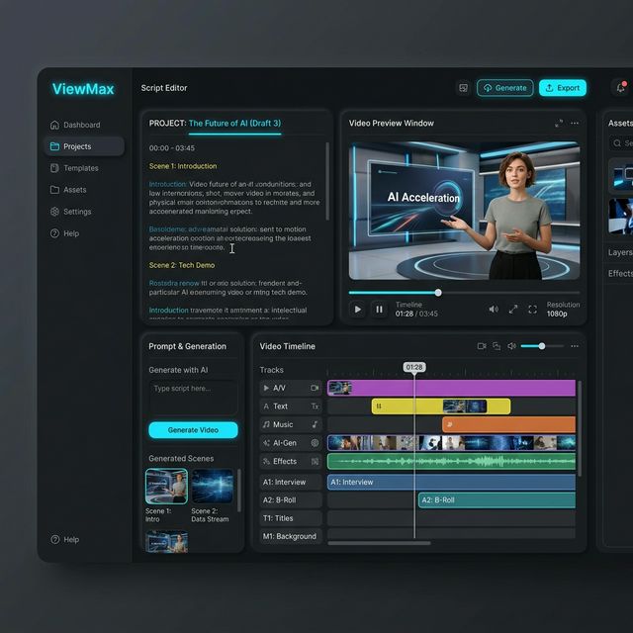Viewport: 633px width, 633px height.
Task: Expand the A/V track arrow
Action: (x=266, y=388)
